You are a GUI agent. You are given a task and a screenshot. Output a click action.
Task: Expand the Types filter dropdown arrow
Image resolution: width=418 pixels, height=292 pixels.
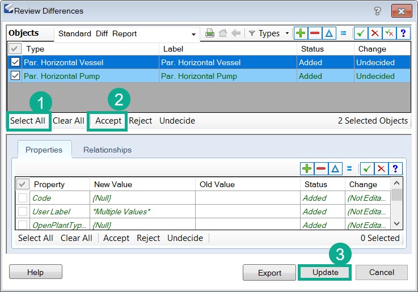click(287, 33)
